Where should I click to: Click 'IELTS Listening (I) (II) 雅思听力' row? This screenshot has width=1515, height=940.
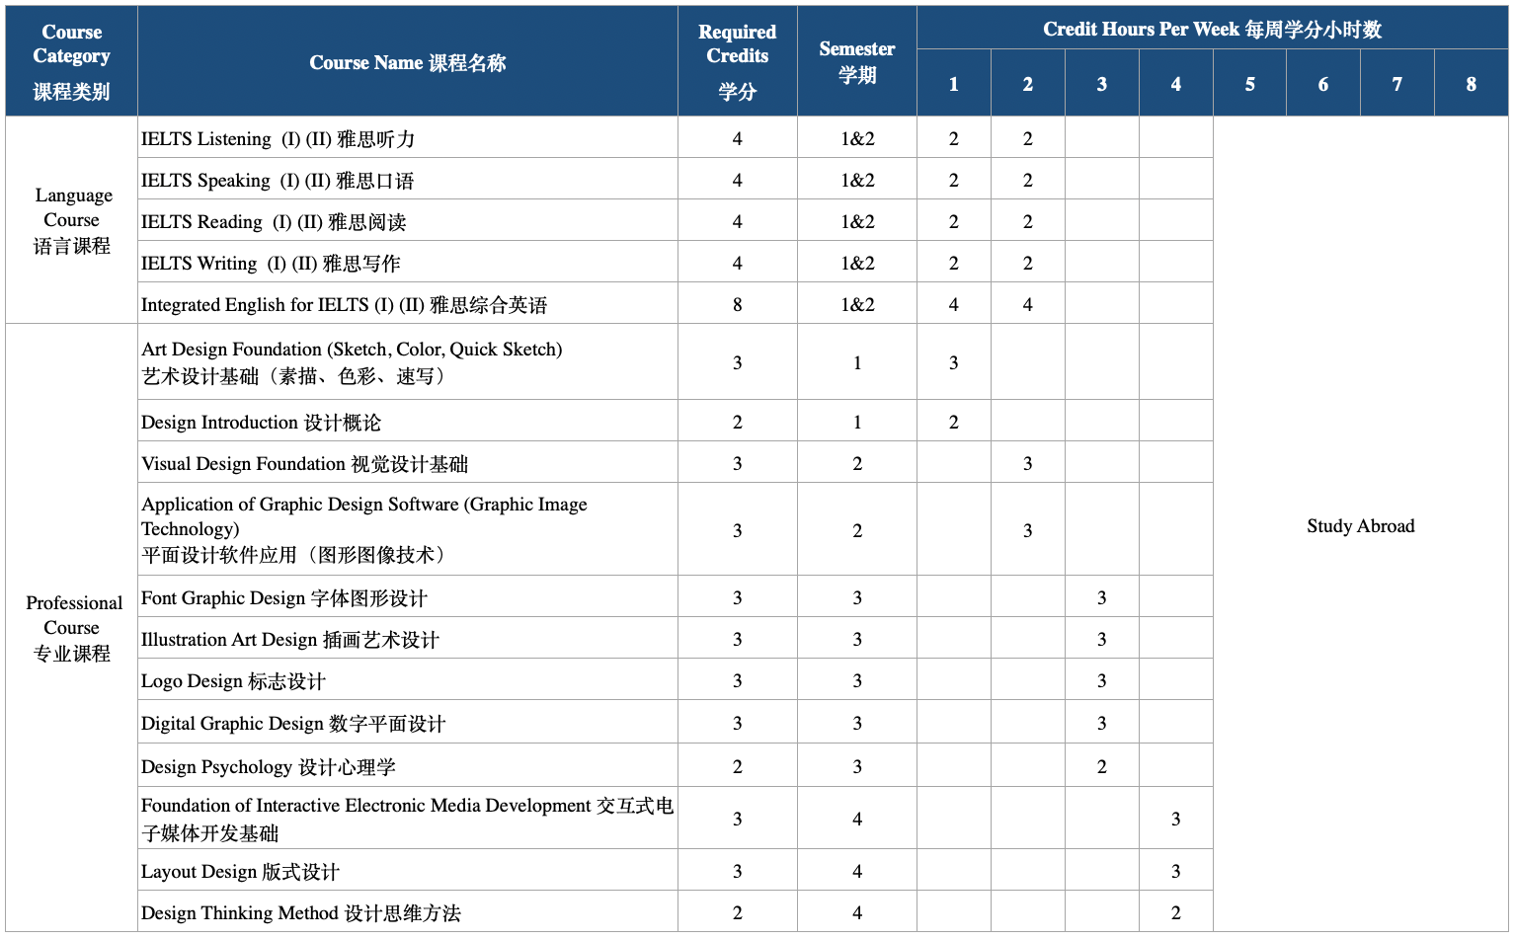pyautogui.click(x=408, y=138)
